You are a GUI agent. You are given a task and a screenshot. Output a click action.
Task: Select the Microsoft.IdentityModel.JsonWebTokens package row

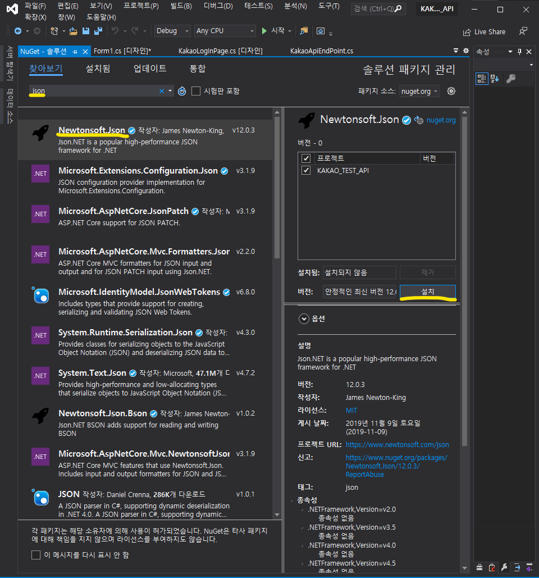coord(145,302)
